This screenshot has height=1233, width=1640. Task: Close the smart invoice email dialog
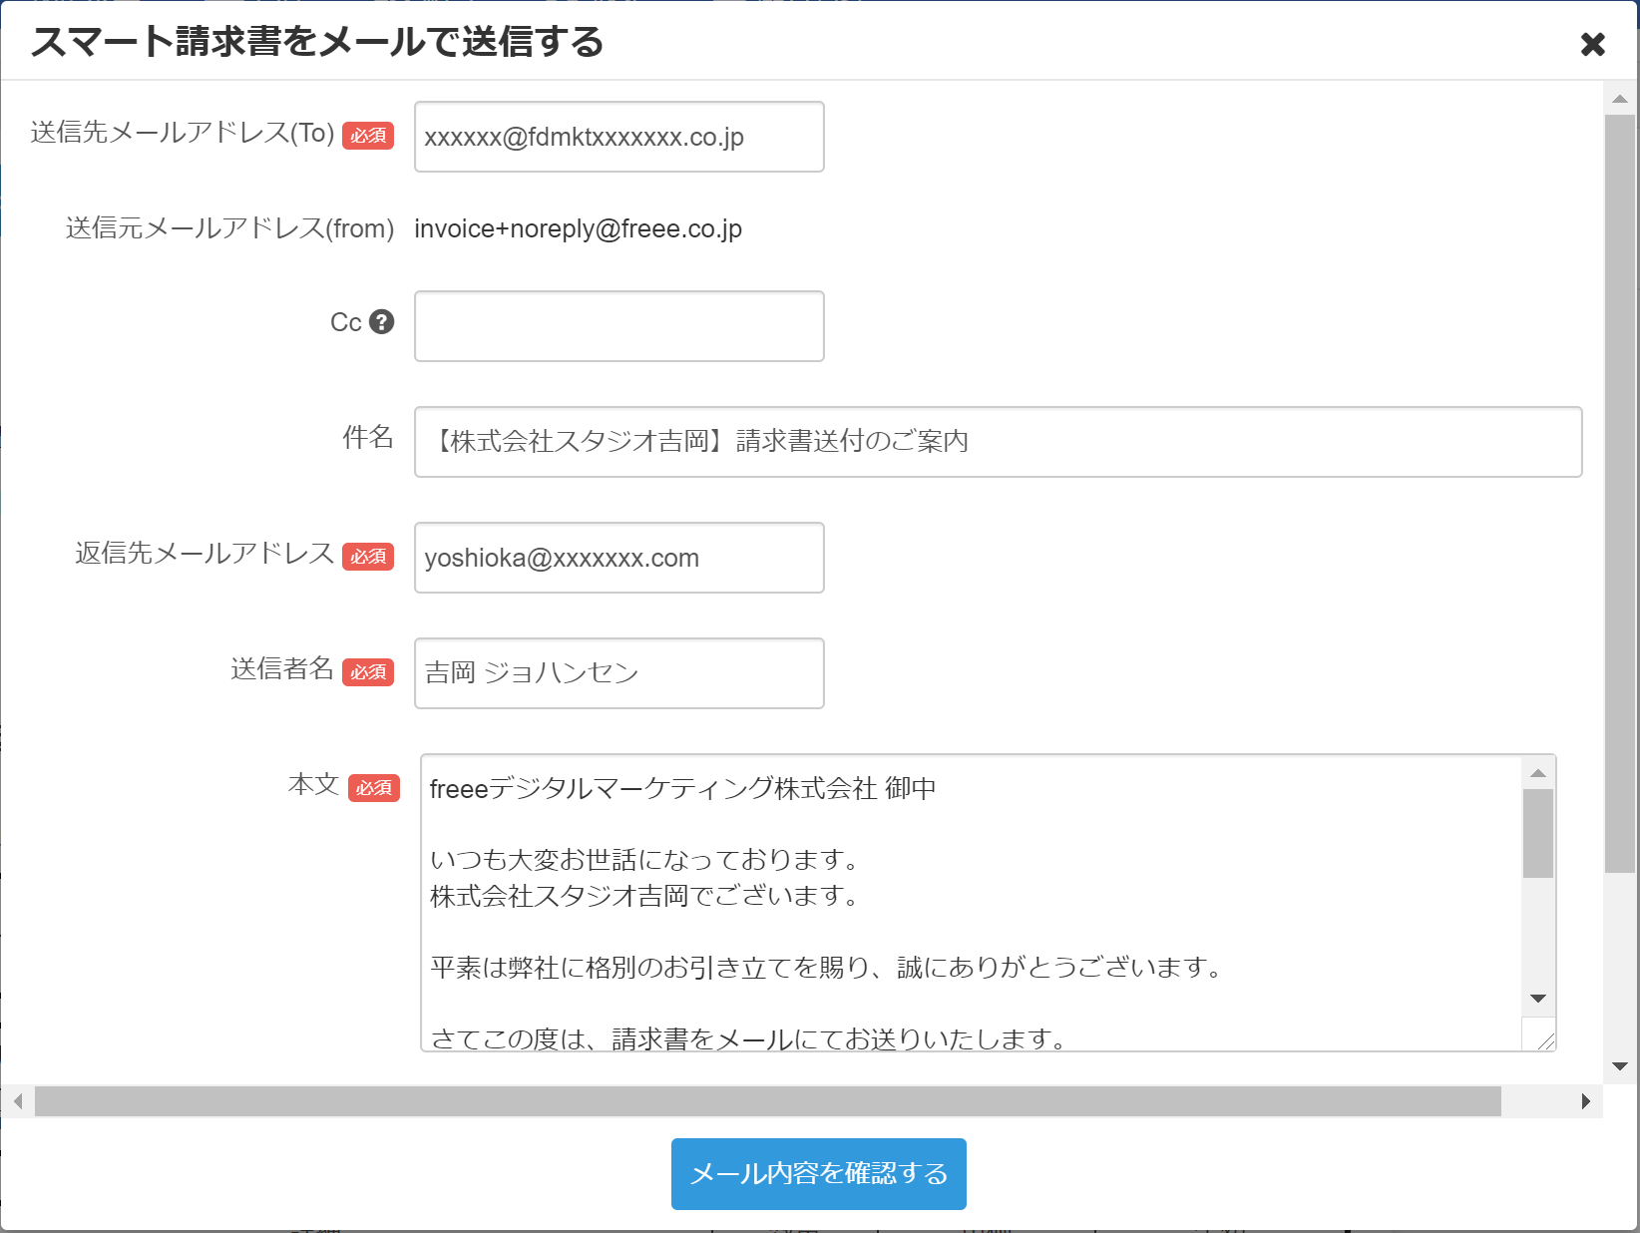(1592, 44)
